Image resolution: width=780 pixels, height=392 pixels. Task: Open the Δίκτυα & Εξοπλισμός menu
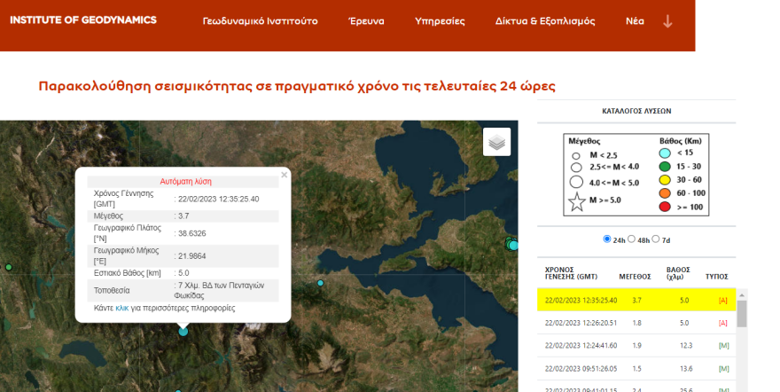click(x=545, y=21)
